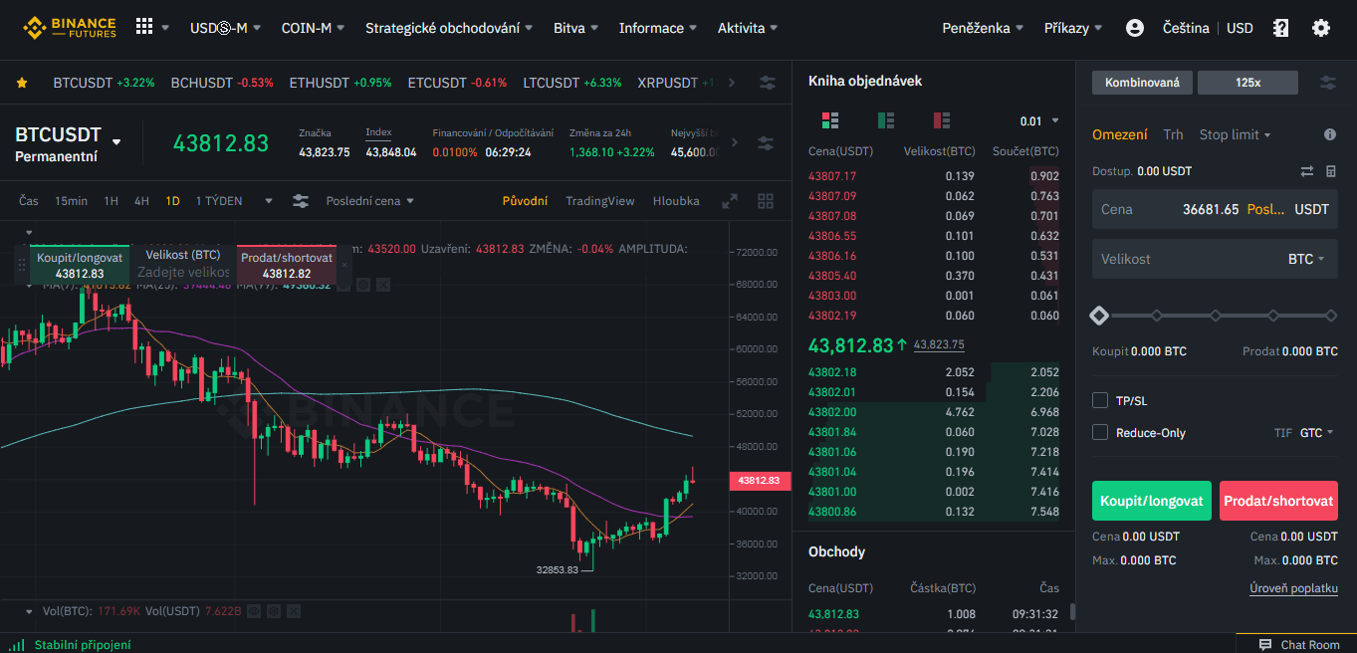Click the Kombinovaná margin mode button
Screen dimensions: 1357x653
1143,83
